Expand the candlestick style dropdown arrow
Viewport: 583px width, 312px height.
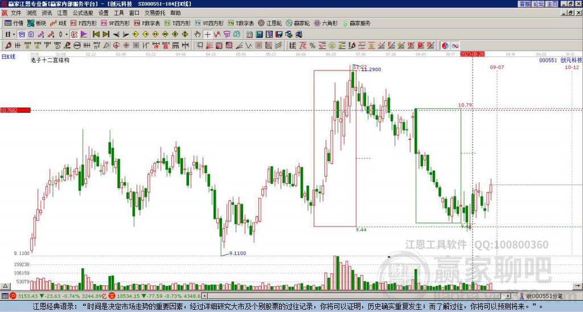click(67, 35)
